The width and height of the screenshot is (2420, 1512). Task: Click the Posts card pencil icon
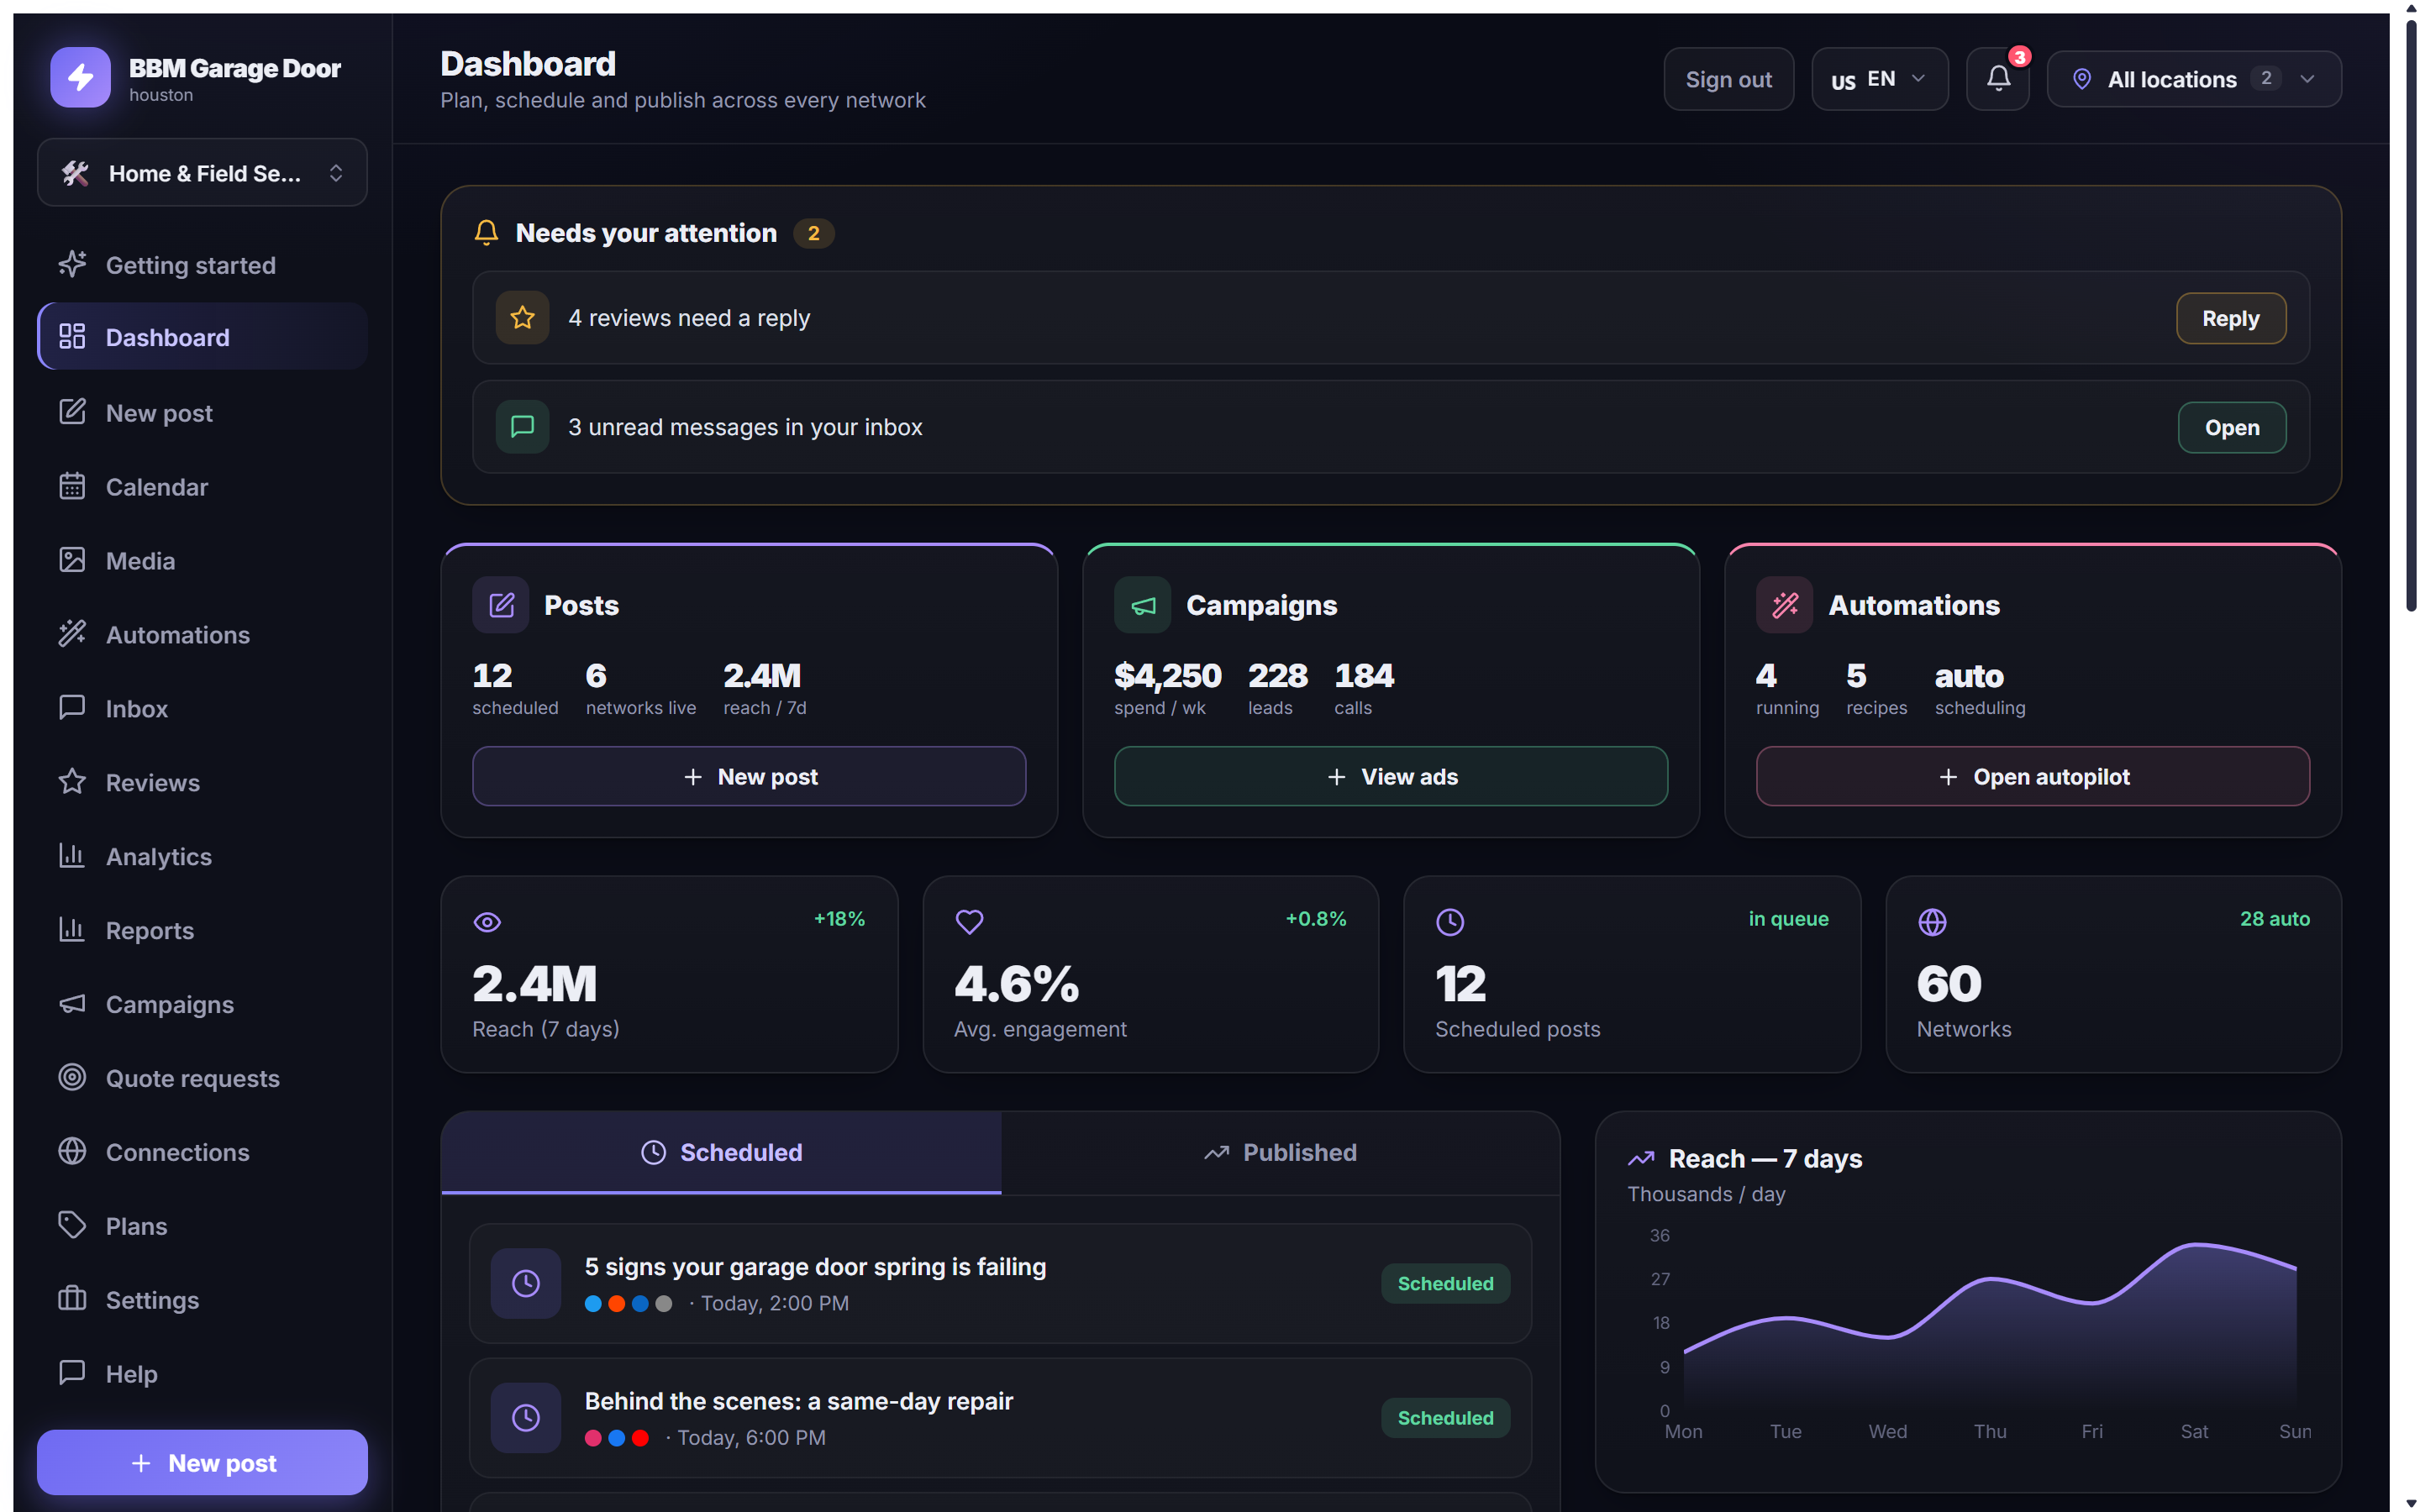pyautogui.click(x=501, y=605)
